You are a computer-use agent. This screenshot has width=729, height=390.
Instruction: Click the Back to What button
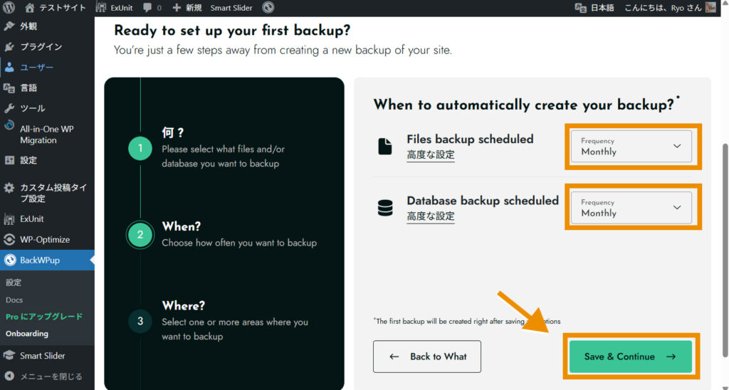(x=427, y=357)
